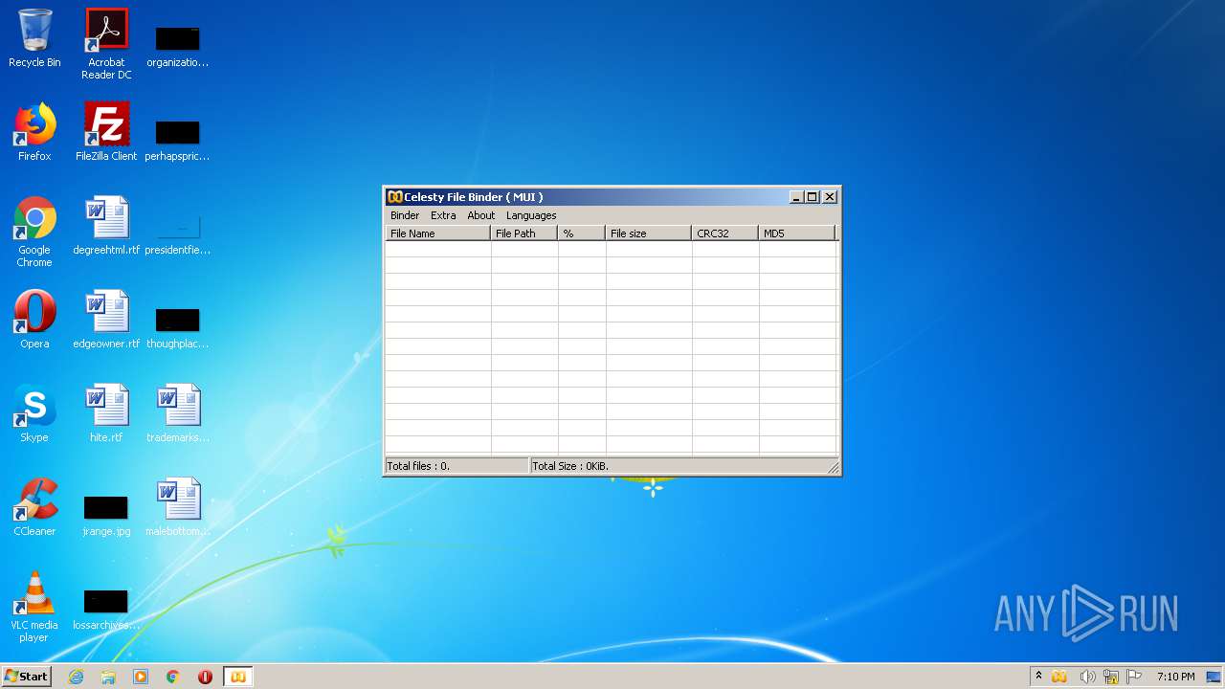Image resolution: width=1225 pixels, height=689 pixels.
Task: Open the Binder menu
Action: (x=404, y=215)
